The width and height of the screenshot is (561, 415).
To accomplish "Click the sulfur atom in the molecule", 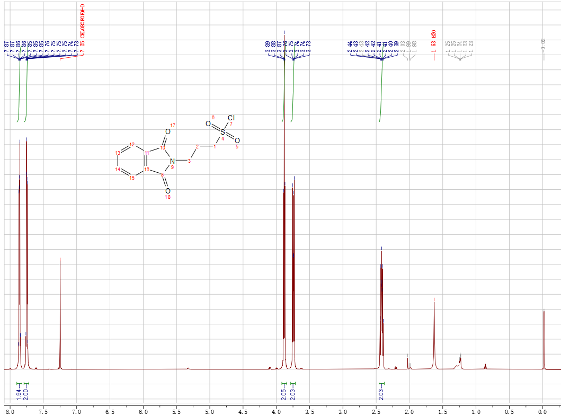I will coord(222,131).
